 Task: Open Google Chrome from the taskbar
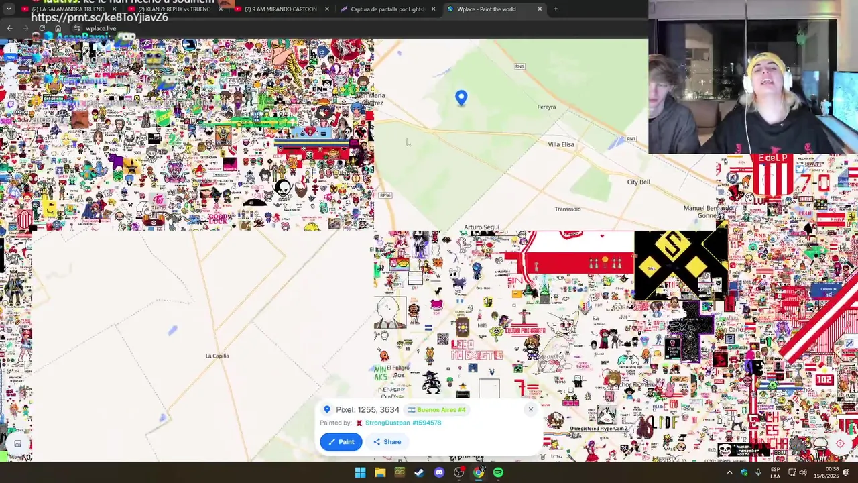point(479,472)
